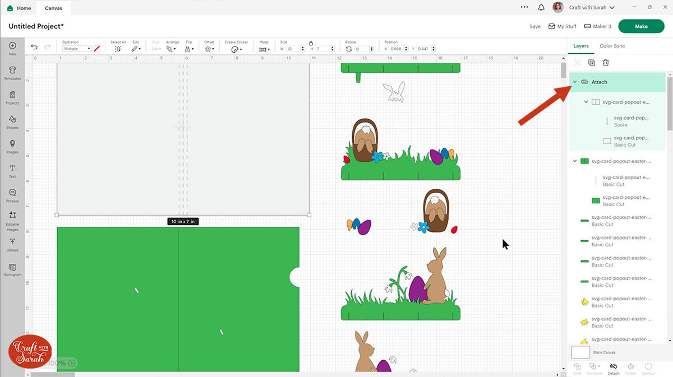Click the Ungroup icon in Layers panel
This screenshot has width=673, height=377.
click(x=577, y=63)
